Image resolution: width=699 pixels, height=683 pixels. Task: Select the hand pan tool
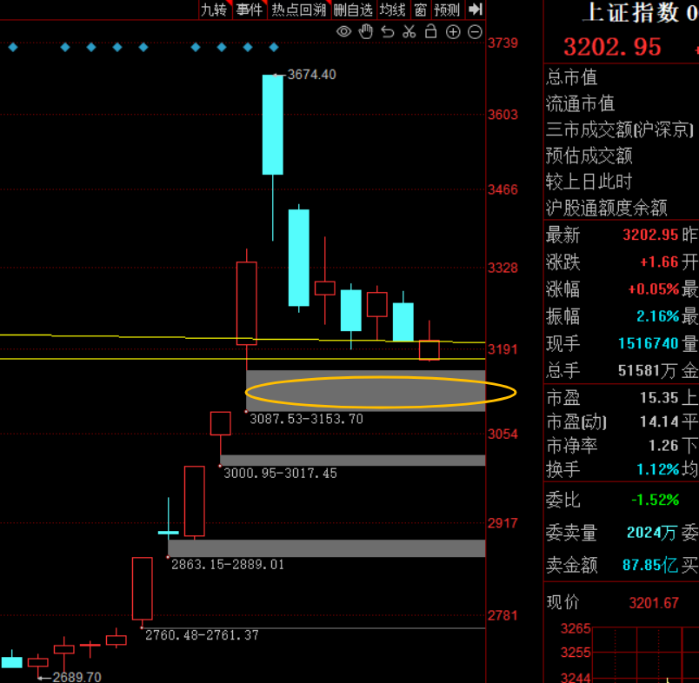[x=366, y=32]
